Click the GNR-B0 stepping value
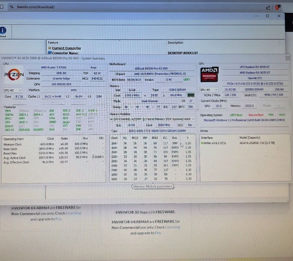 tap(61, 73)
